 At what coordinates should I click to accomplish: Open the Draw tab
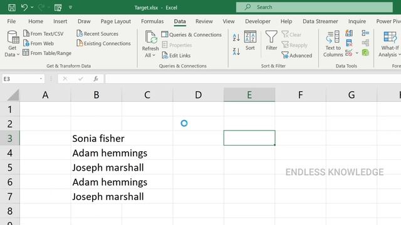(84, 21)
